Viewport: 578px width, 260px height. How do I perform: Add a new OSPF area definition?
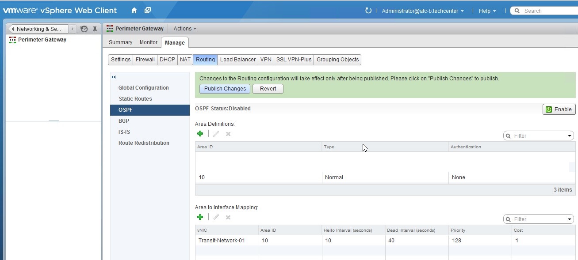(200, 134)
